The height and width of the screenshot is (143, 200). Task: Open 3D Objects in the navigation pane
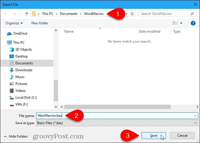point(21,49)
